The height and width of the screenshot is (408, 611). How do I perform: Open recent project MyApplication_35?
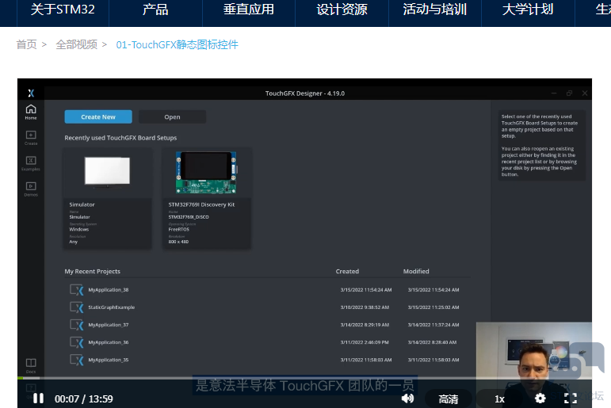[109, 360]
